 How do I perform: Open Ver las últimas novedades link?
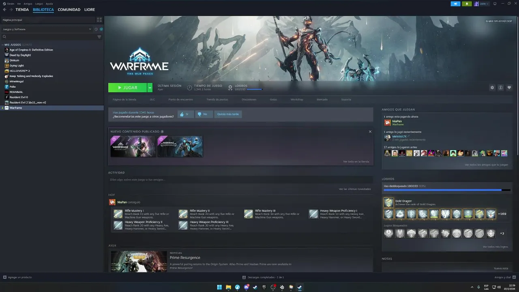pos(355,189)
